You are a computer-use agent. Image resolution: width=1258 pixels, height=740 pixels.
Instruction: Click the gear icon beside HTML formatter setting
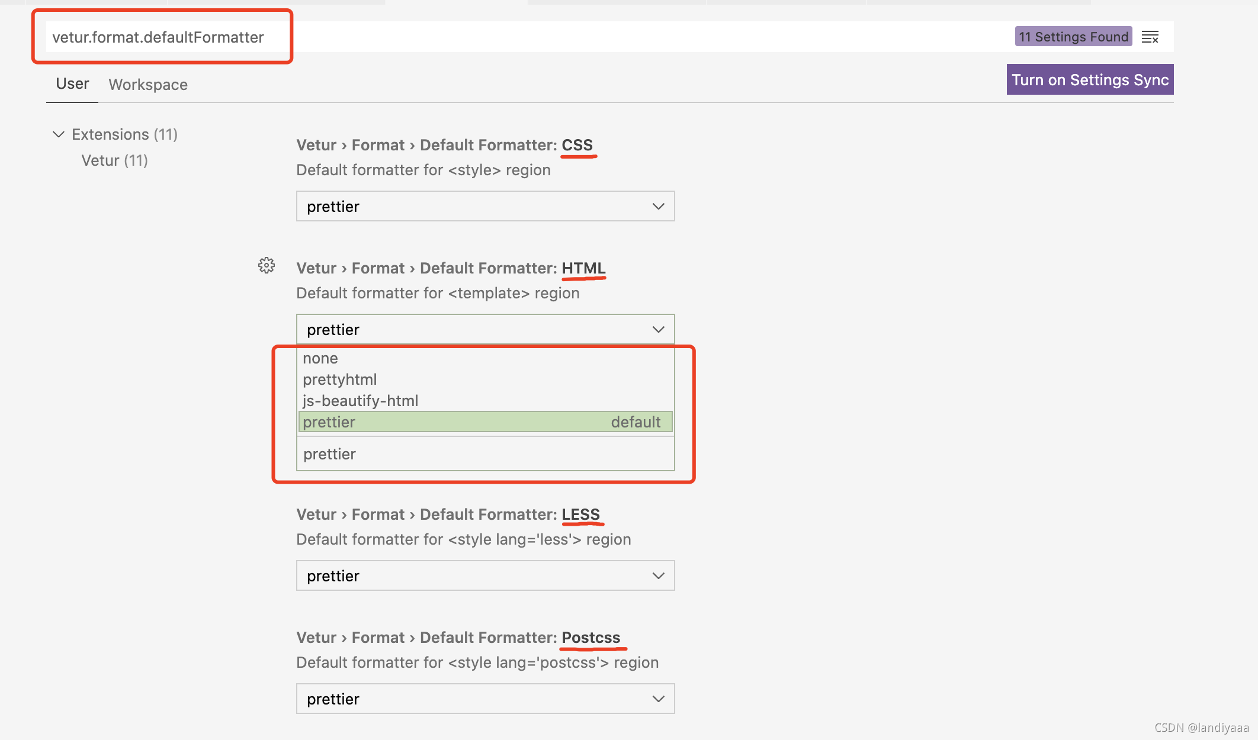pyautogui.click(x=267, y=265)
